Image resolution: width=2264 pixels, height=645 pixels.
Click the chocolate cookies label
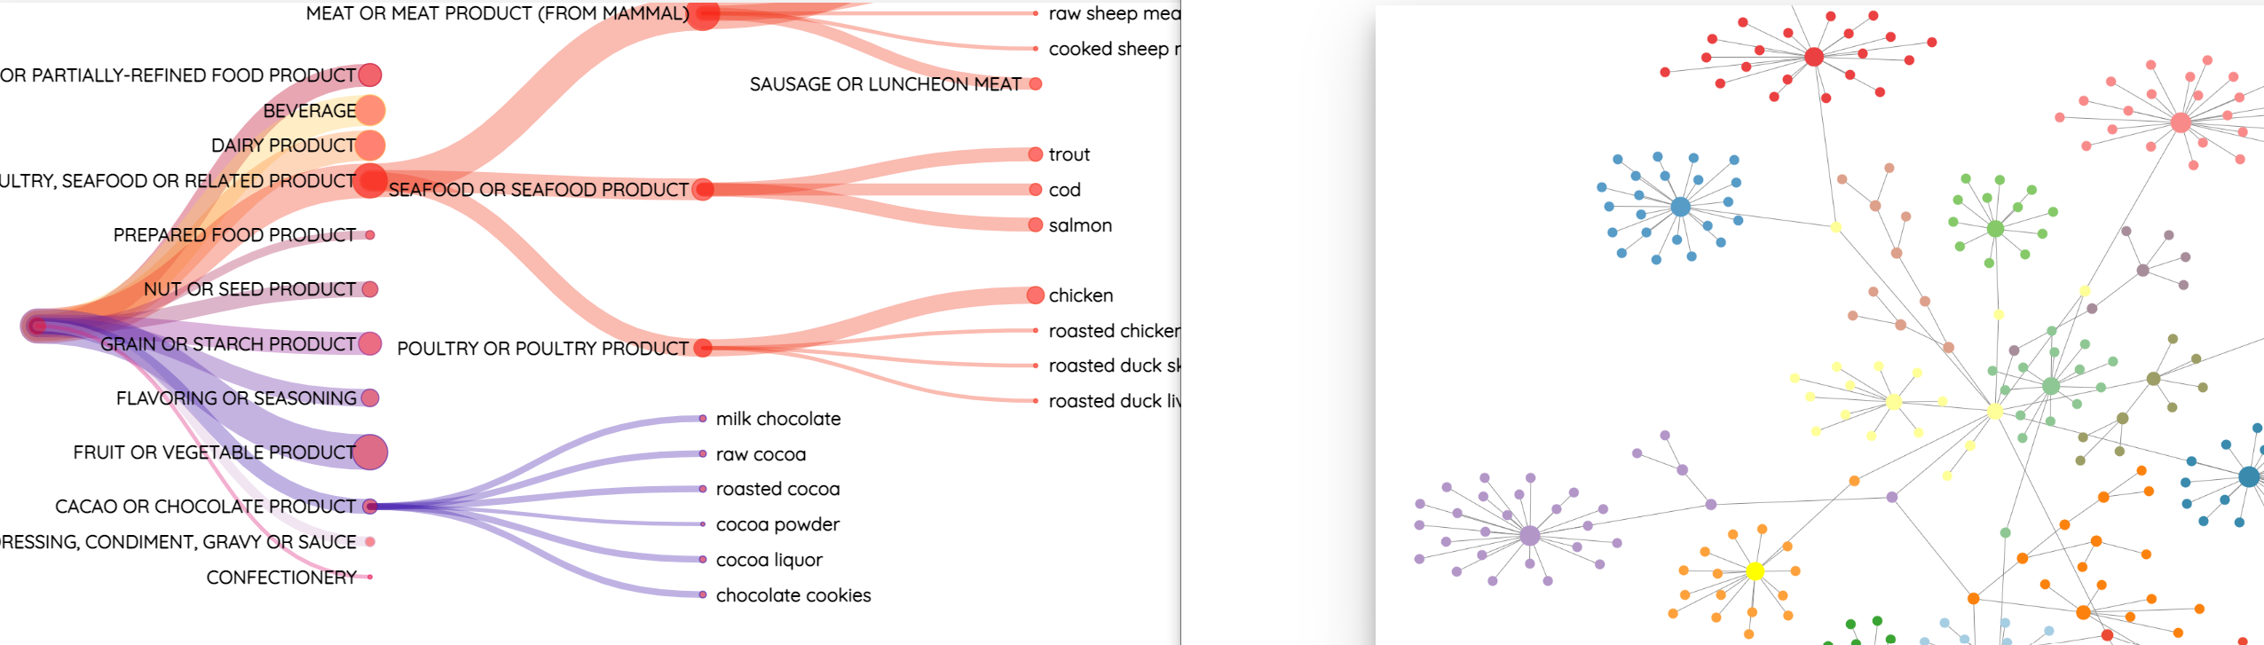[x=793, y=595]
